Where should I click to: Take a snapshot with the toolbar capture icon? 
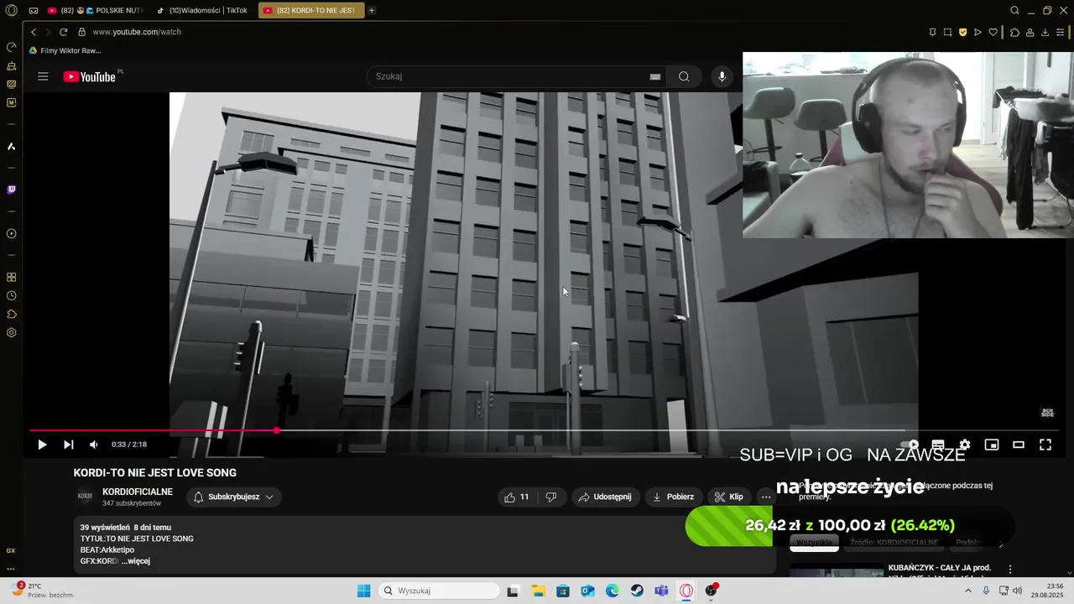point(947,32)
